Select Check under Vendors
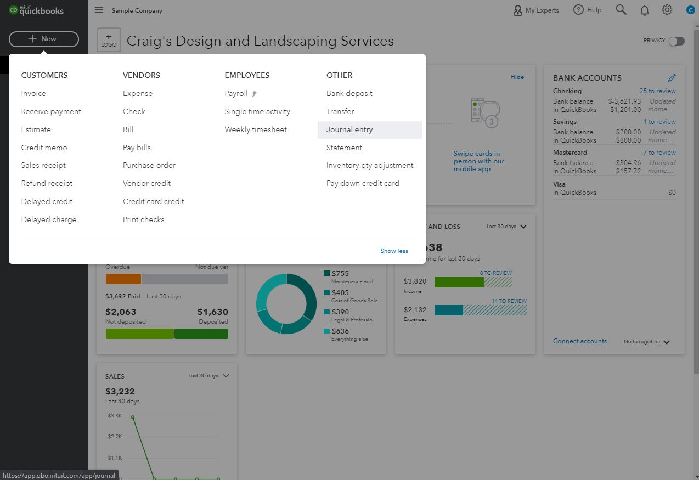 point(134,111)
